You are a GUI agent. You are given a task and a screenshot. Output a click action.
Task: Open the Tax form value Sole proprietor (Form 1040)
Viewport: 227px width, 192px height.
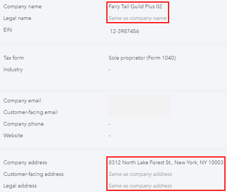pos(142,58)
